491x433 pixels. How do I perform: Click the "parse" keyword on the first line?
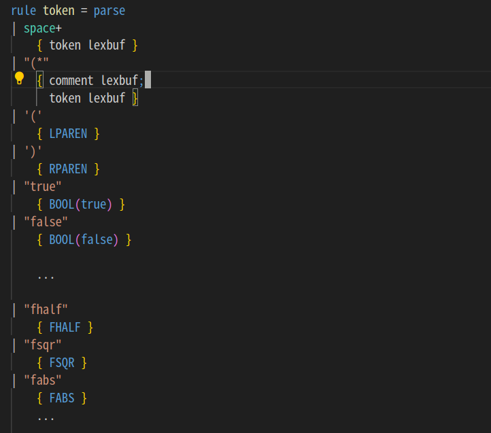click(109, 11)
